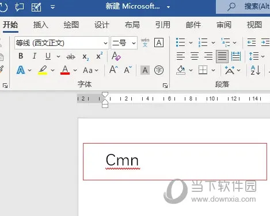Center align text
This screenshot has height=216, width=270.
pos(195,56)
